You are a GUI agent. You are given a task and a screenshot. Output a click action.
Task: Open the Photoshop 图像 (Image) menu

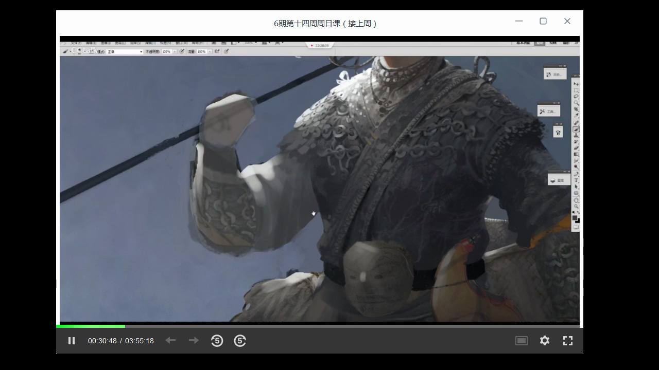coord(106,43)
